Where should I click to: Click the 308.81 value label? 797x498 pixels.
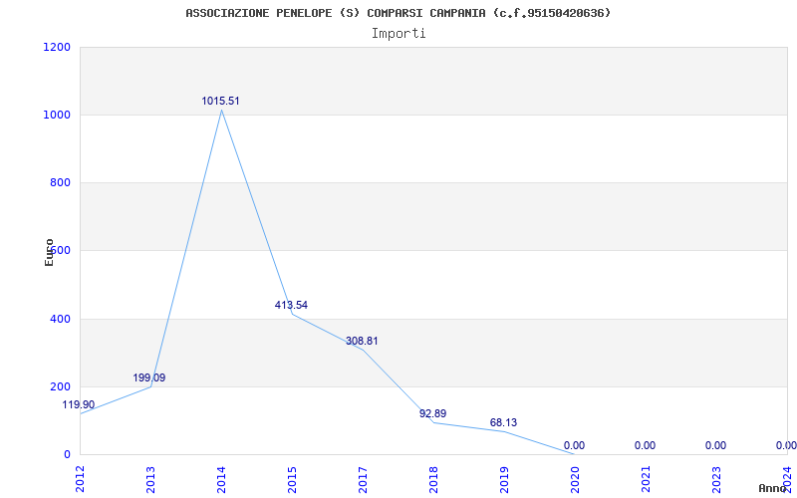[362, 341]
